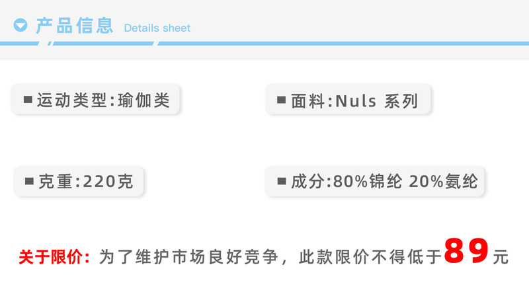Click the square bullet before 克重
This screenshot has height=296, width=529.
(29, 181)
